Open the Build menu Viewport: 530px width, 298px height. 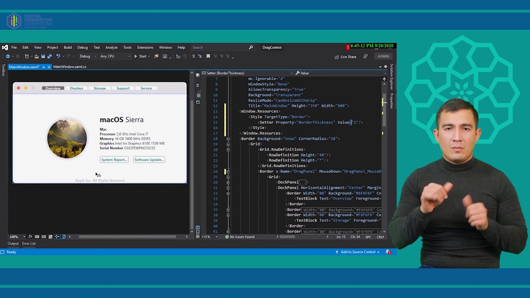(67, 47)
